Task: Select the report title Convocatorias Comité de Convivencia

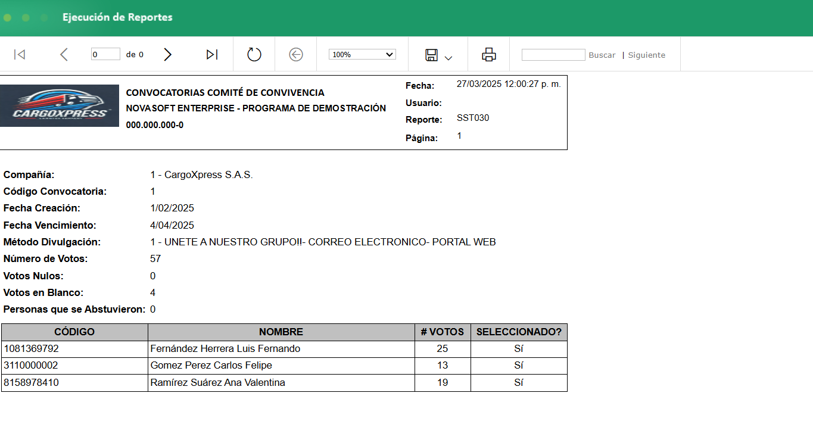Action: [225, 93]
